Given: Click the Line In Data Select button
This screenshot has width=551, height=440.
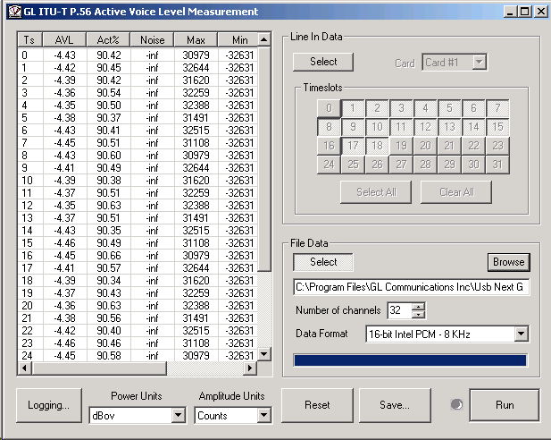Looking at the screenshot, I should pyautogui.click(x=323, y=62).
